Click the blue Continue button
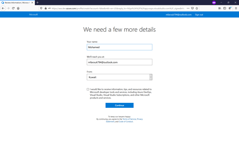 pos(120,105)
